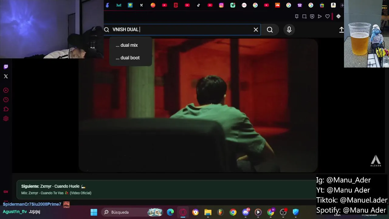Open the sidebar Player icon
389x219 pixels.
[6, 90]
